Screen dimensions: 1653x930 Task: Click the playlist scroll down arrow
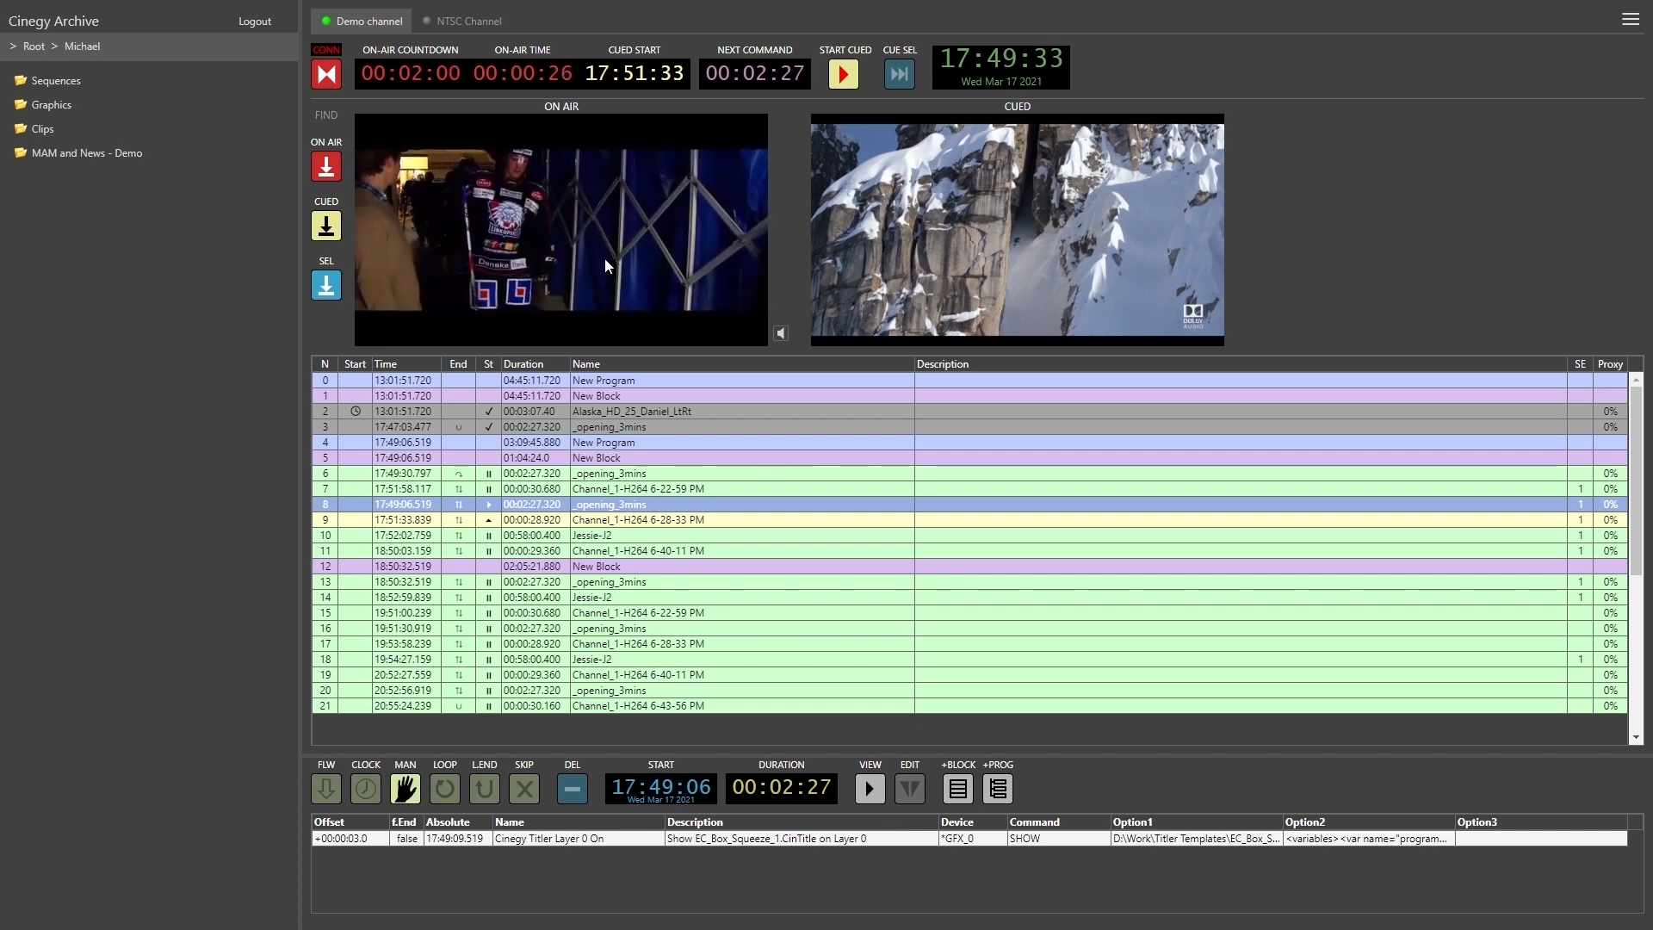click(1636, 738)
